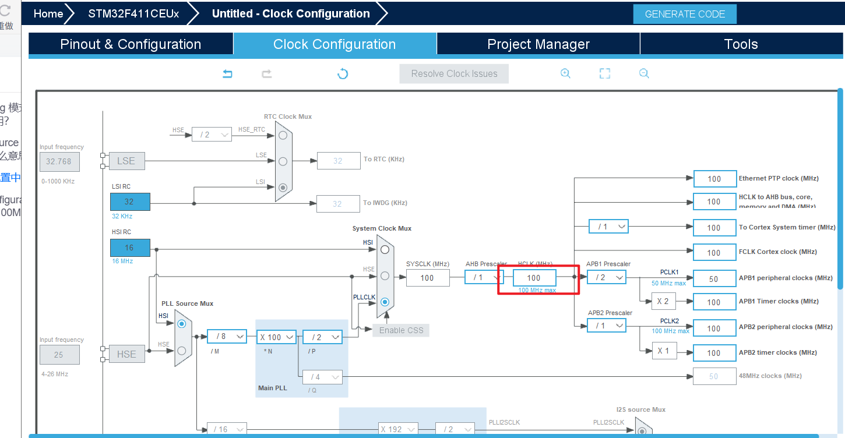Select PLLCLK in System Clock Mux
Viewport: 845px width, 438px height.
click(385, 302)
